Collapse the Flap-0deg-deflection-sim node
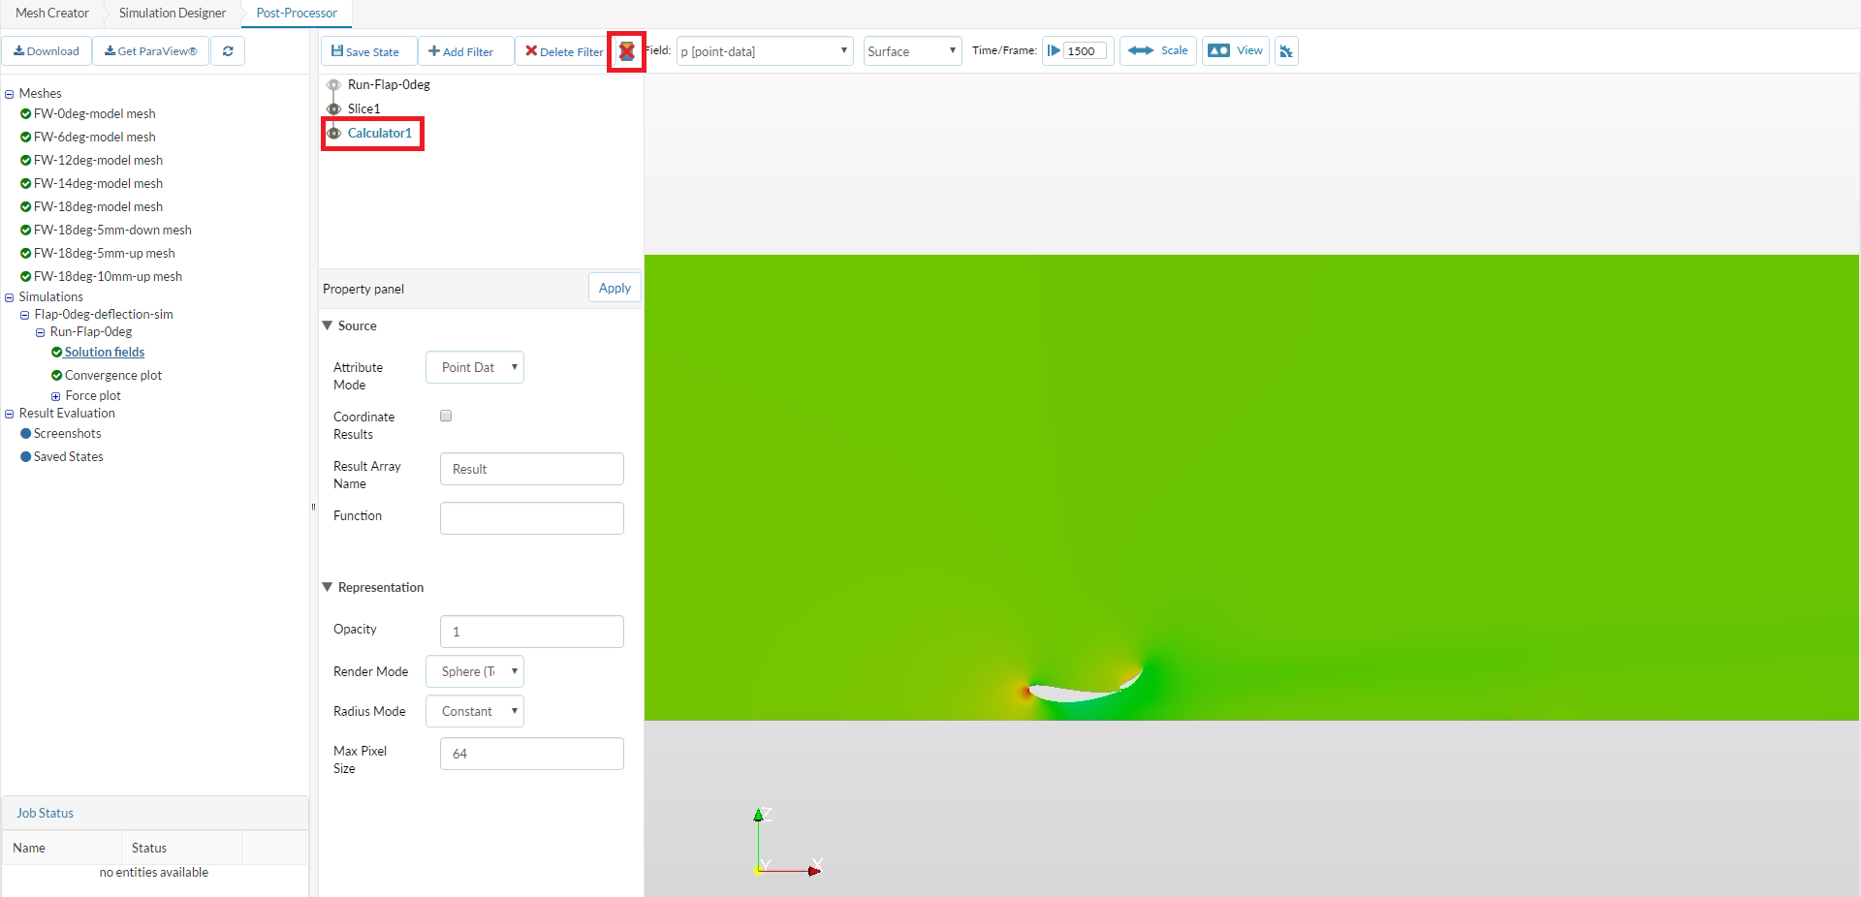1861x897 pixels. (25, 316)
